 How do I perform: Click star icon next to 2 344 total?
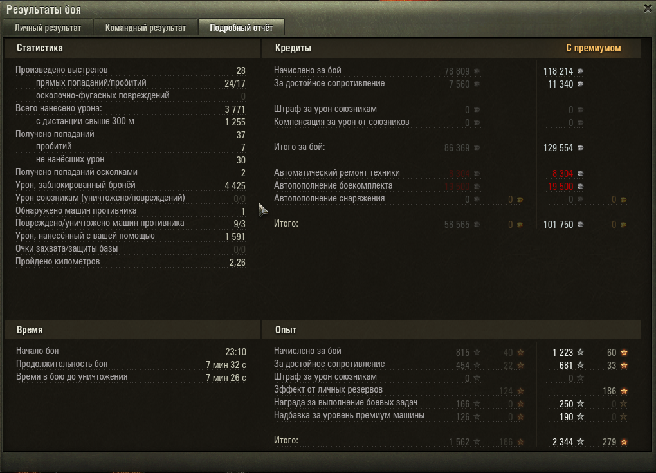(x=580, y=441)
